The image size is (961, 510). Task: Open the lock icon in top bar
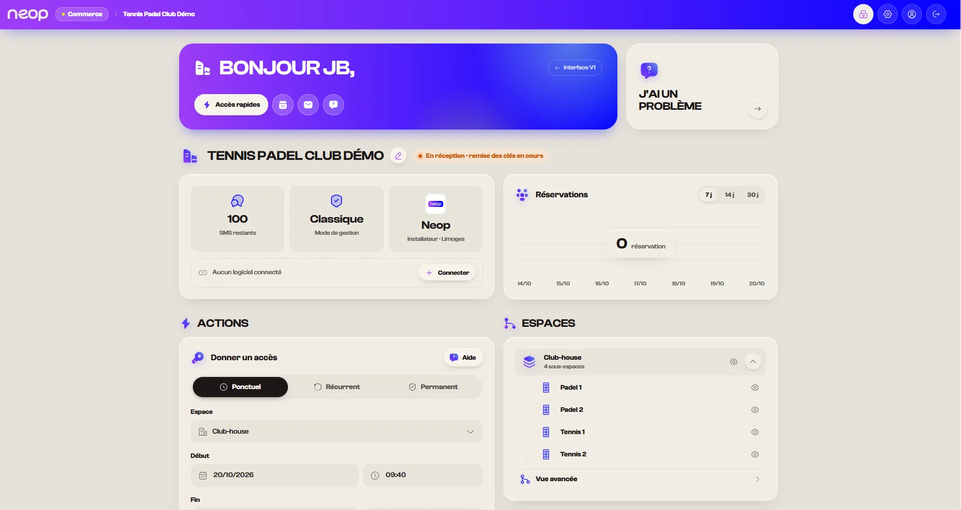pos(863,14)
